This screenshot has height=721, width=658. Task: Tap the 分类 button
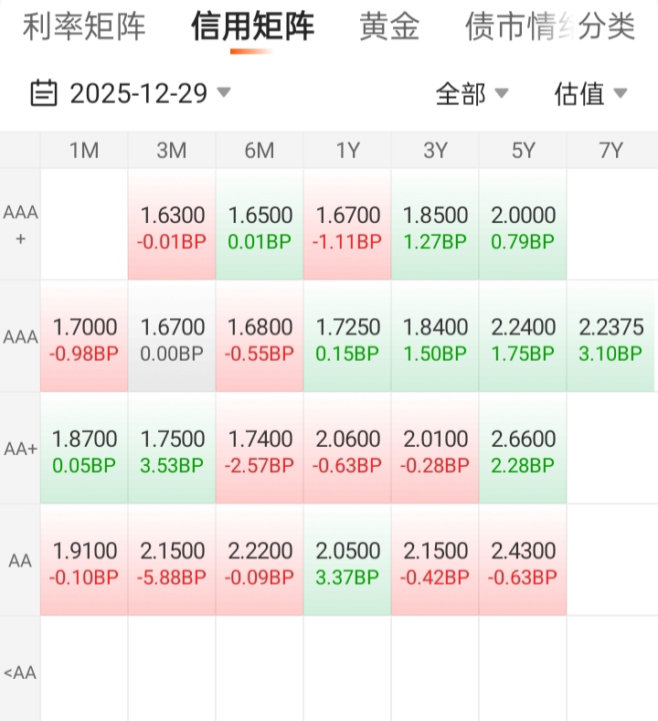coord(607,27)
